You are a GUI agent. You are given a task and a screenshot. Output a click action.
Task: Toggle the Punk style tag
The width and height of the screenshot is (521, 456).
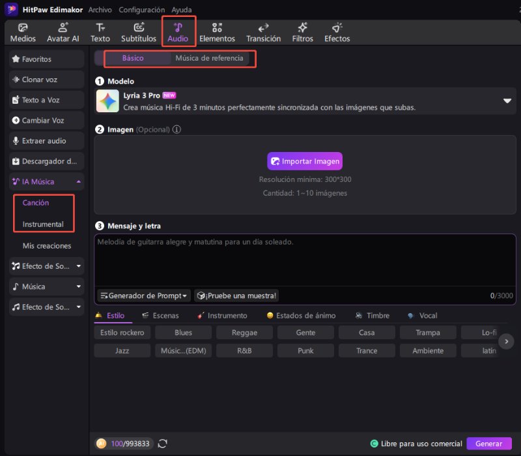[305, 350]
